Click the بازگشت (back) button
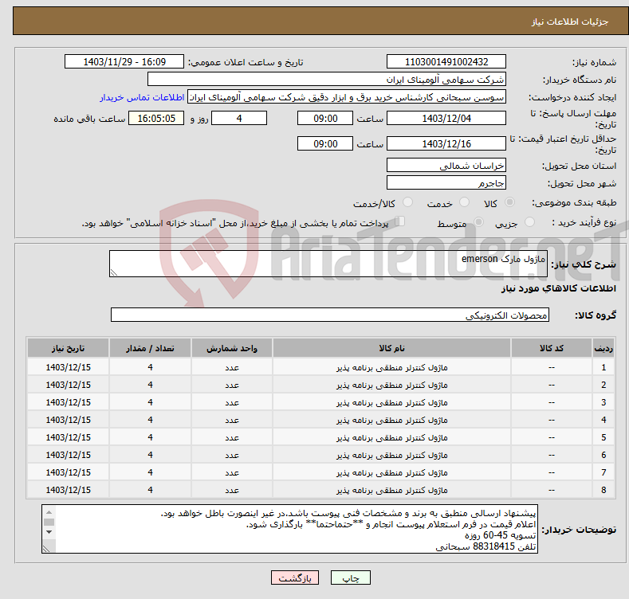The width and height of the screenshot is (629, 599). click(x=295, y=577)
